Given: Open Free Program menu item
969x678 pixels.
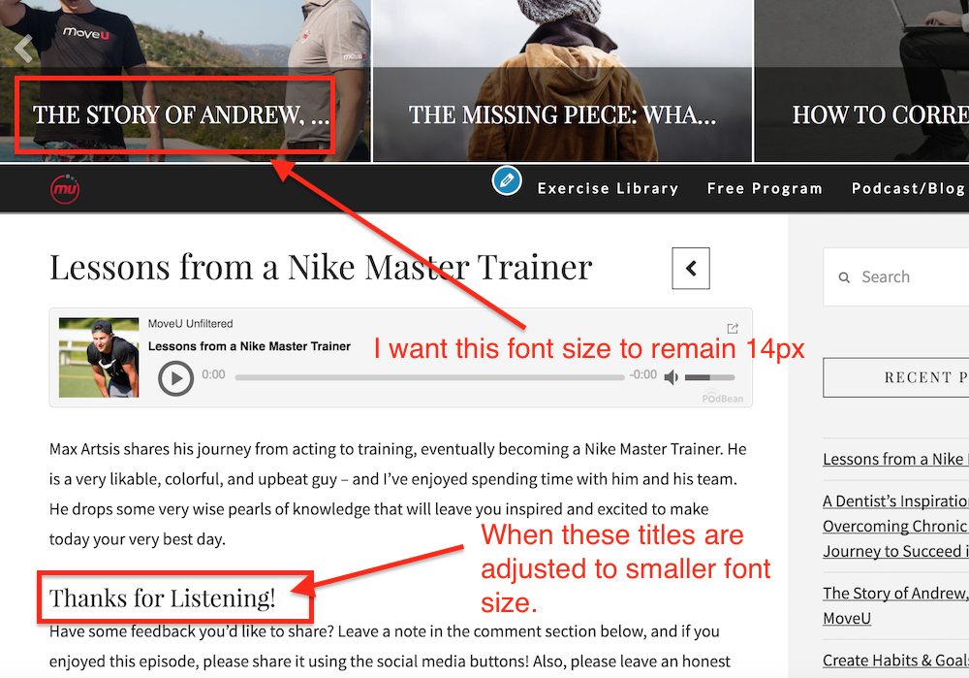Looking at the screenshot, I should click(x=765, y=189).
